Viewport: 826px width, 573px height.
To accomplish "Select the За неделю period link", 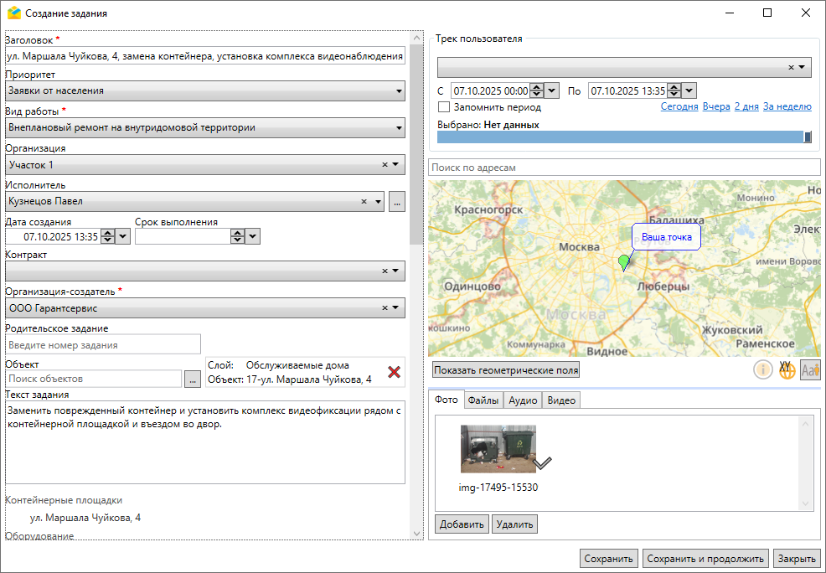I will click(x=787, y=107).
